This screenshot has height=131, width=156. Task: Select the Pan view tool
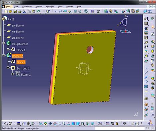(50, 123)
